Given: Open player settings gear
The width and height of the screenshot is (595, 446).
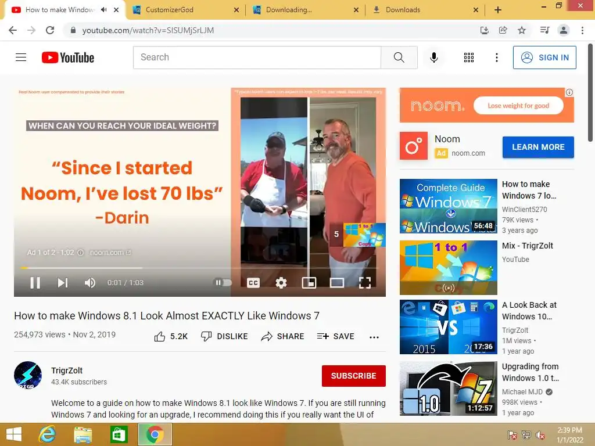Looking at the screenshot, I should coord(281,283).
